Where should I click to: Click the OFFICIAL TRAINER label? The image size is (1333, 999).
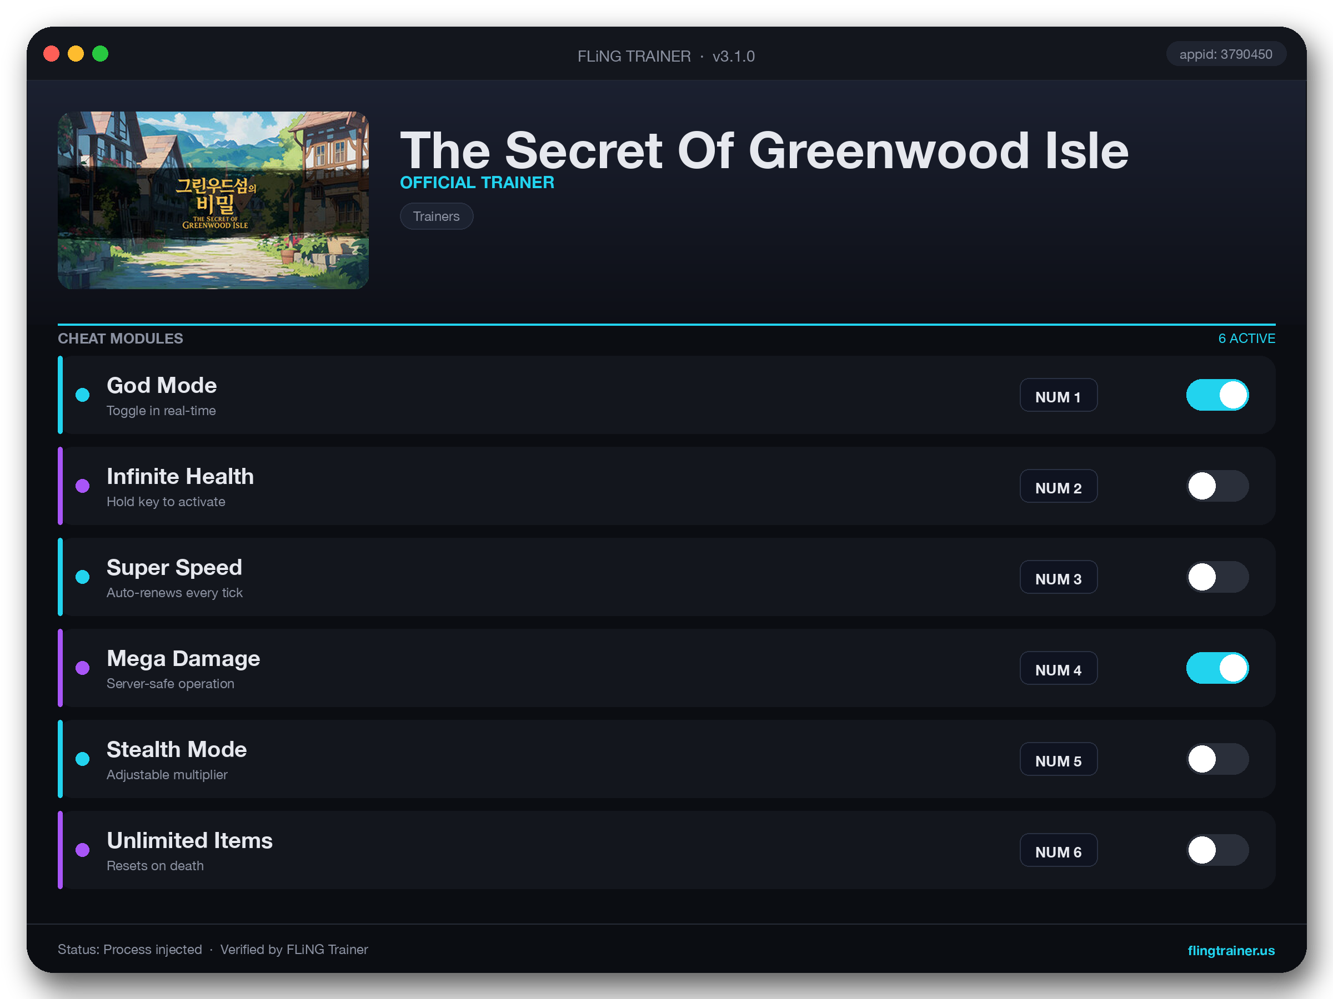click(477, 183)
